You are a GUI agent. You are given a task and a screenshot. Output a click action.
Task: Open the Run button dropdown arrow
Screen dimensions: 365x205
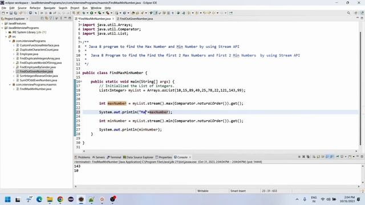tap(95, 13)
